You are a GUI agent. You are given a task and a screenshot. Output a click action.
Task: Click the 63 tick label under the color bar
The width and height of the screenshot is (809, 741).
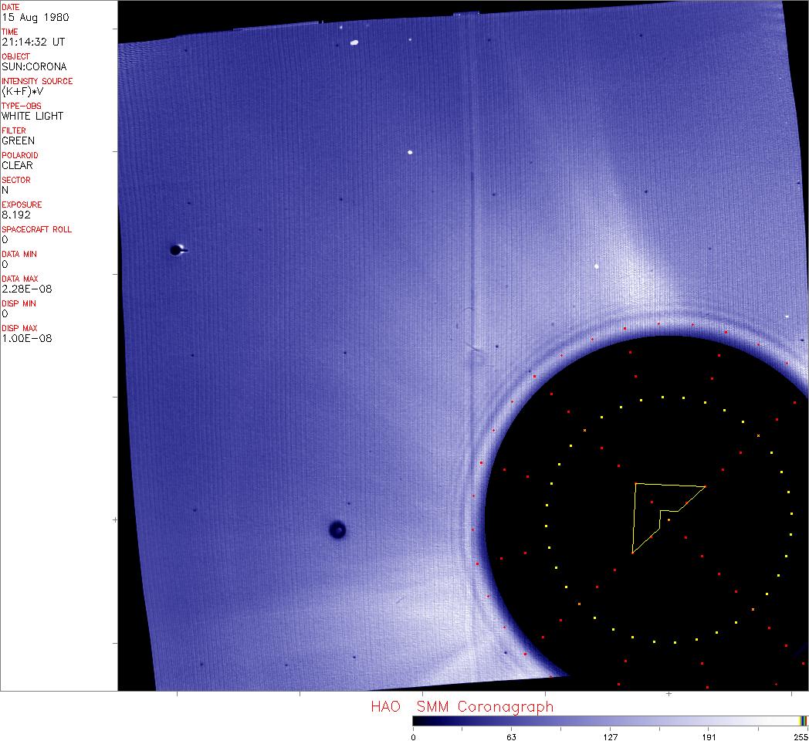point(511,736)
